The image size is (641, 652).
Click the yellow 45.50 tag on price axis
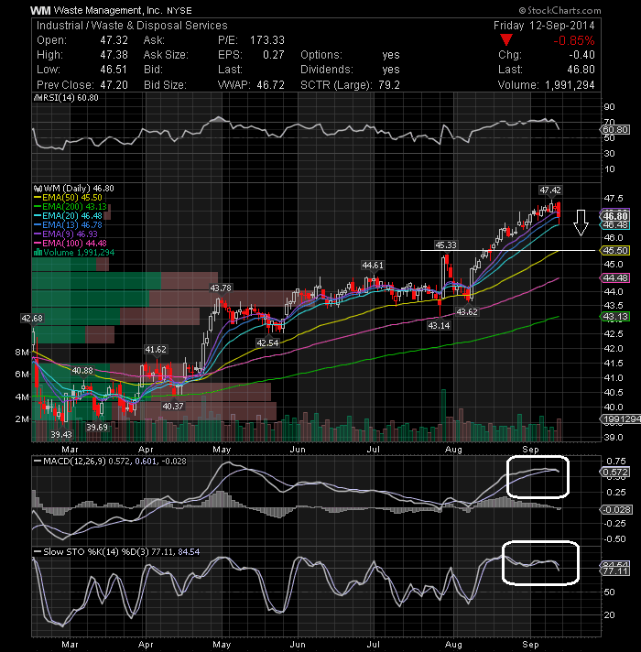pos(615,250)
